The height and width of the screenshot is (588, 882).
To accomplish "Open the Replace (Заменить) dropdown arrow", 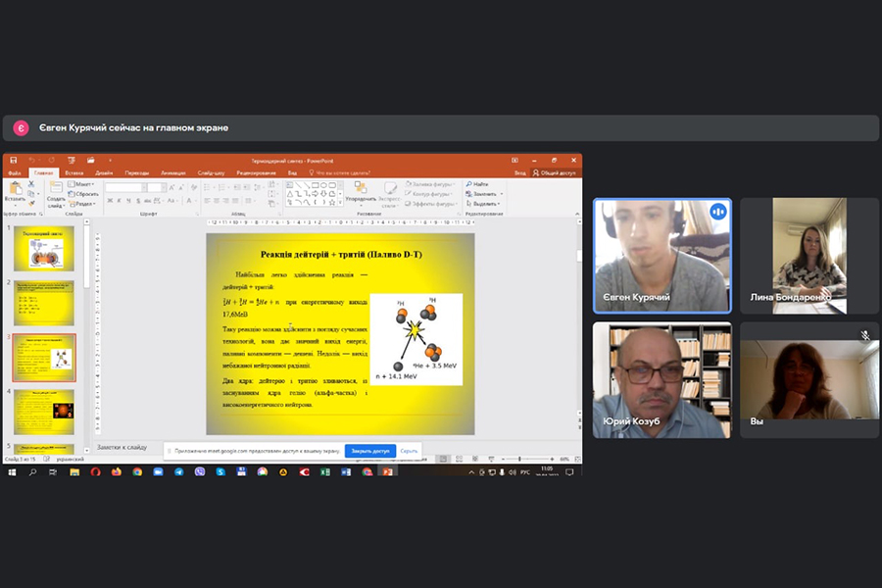I will click(501, 194).
